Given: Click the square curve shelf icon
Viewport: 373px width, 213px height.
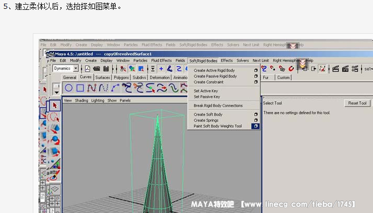Looking at the screenshot, I should pyautogui.click(x=81, y=88).
